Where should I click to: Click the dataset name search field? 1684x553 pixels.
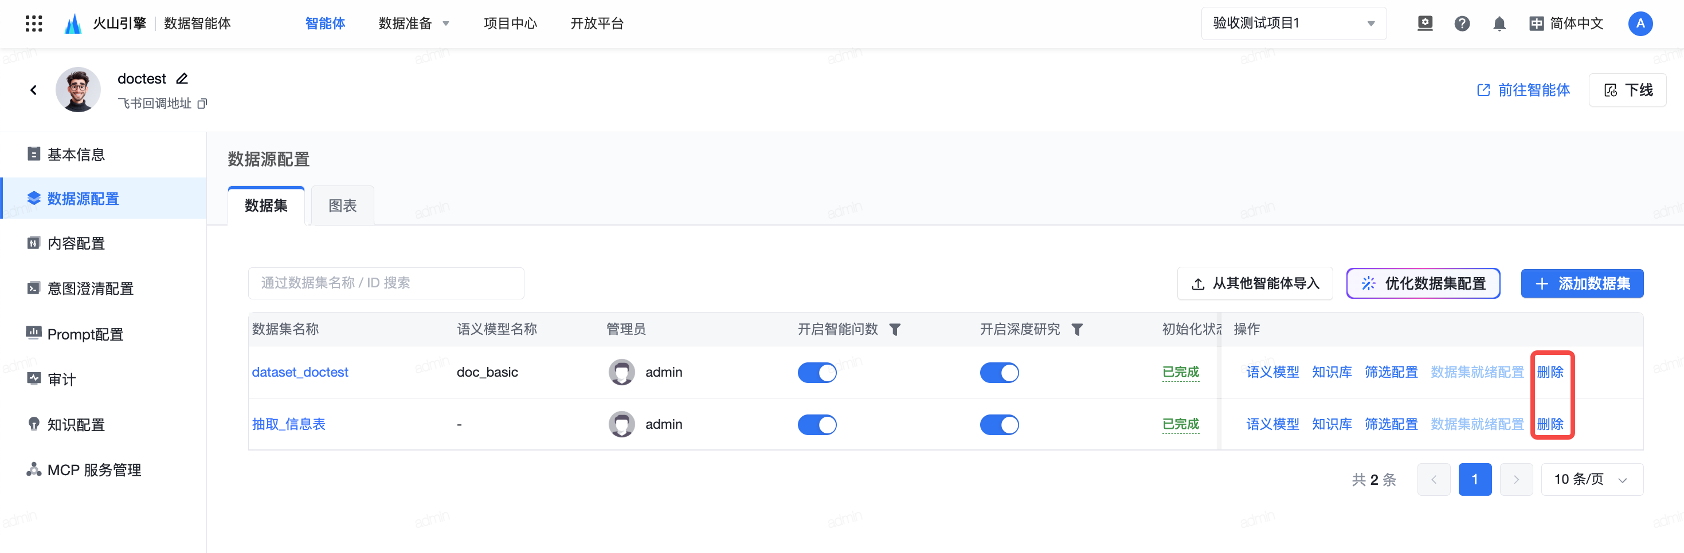pos(386,283)
